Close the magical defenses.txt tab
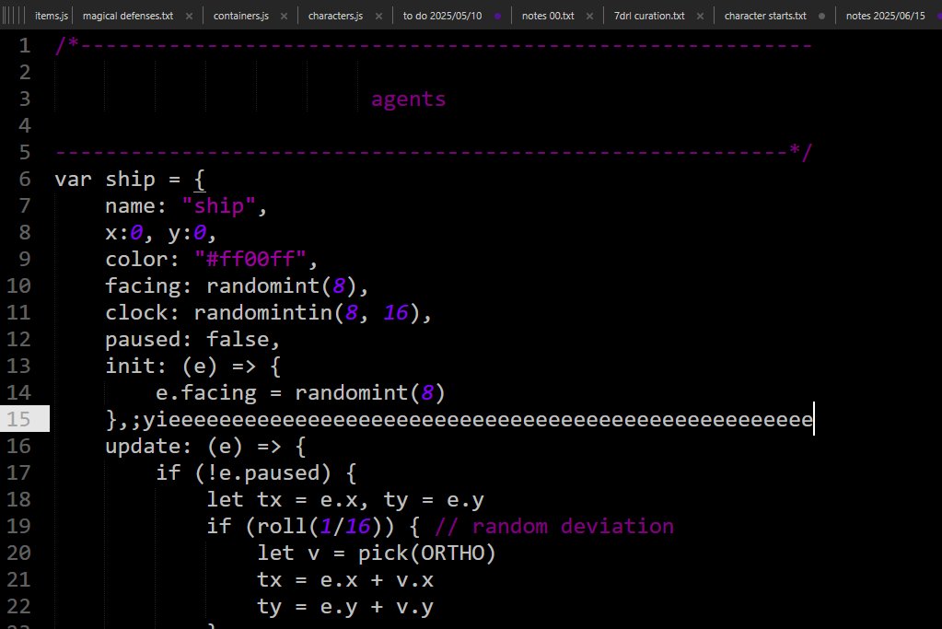942x629 pixels. click(190, 17)
